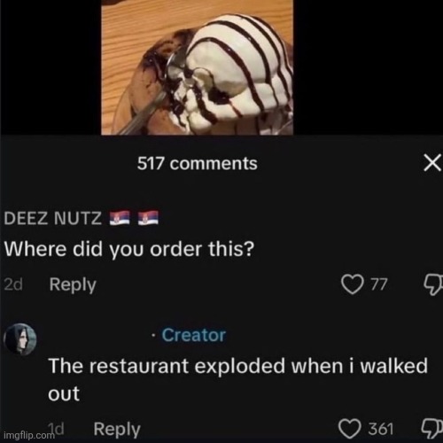Screen dimensions: 443x443
Task: Tap the ice cream dessert video
Action: pyautogui.click(x=198, y=67)
